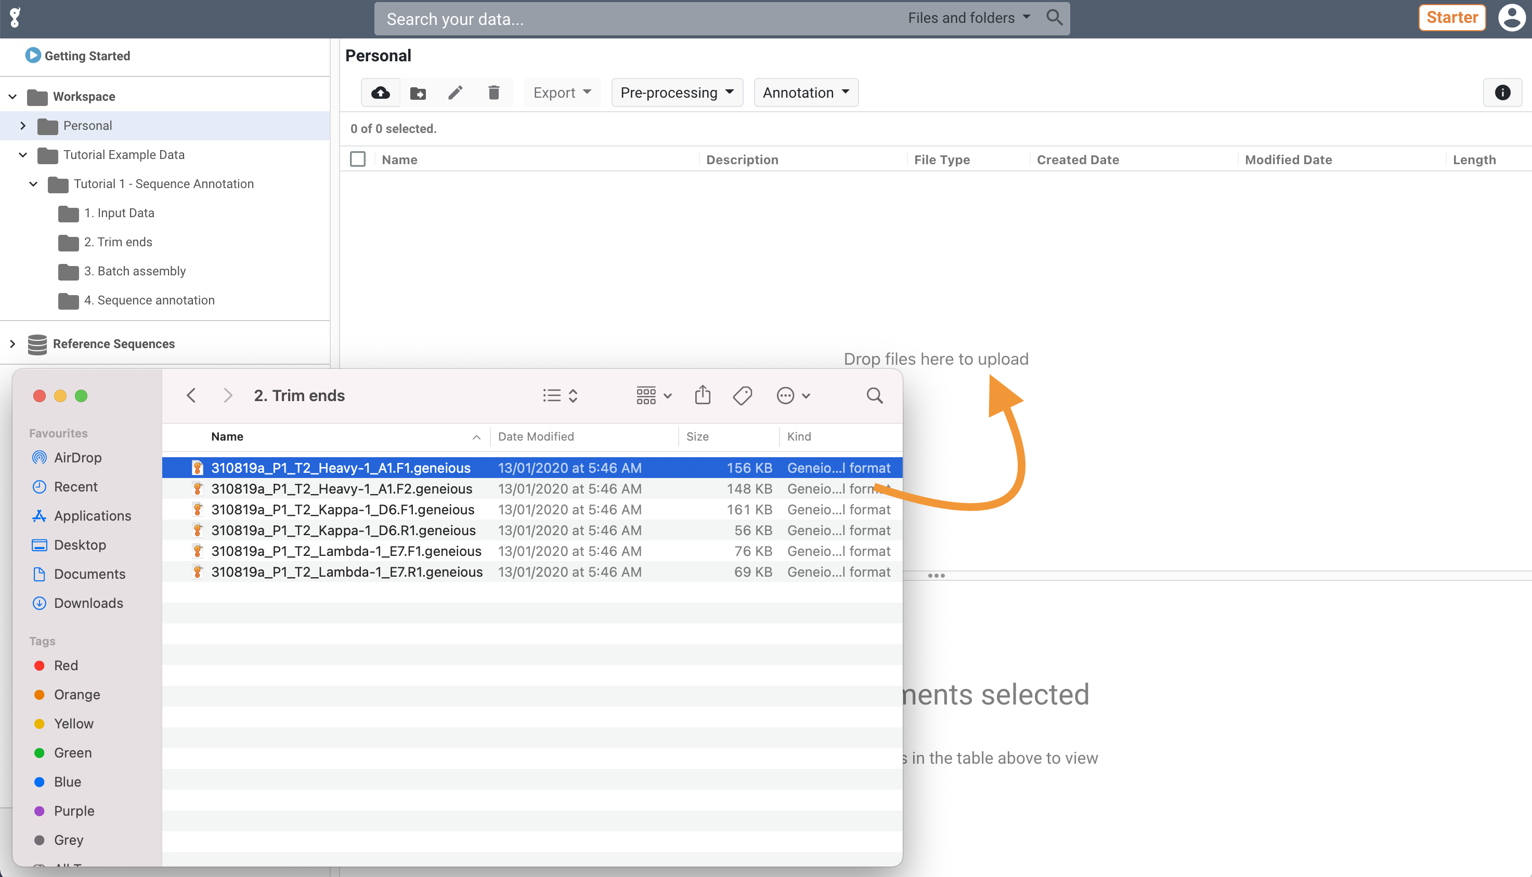Go forward in the Finder window
Viewport: 1532px width, 877px height.
click(227, 396)
